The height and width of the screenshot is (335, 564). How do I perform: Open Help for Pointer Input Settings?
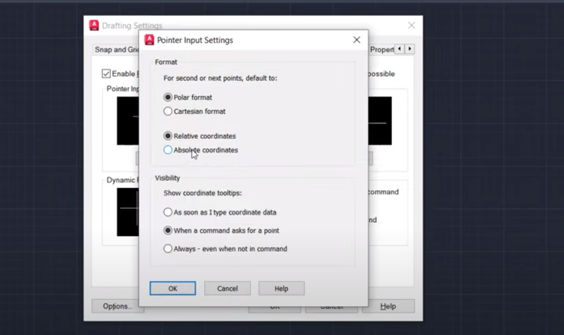click(281, 288)
